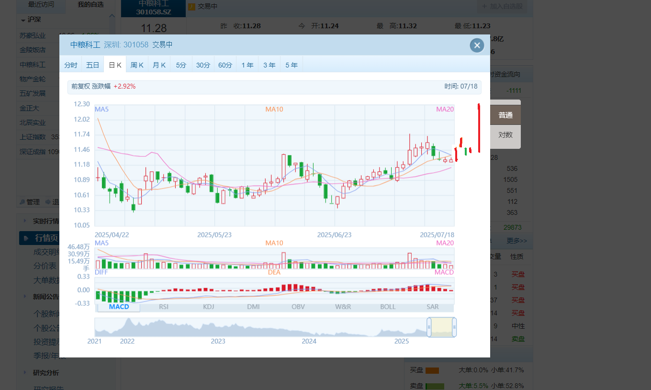
Task: Click the 加入自选股 button
Action: [x=503, y=6]
